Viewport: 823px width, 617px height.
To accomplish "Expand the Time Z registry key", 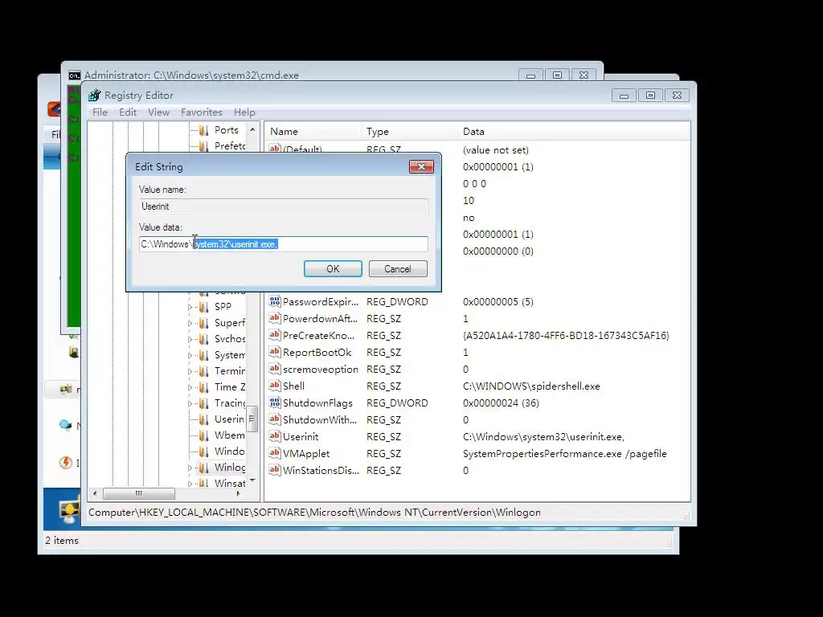I will click(190, 388).
